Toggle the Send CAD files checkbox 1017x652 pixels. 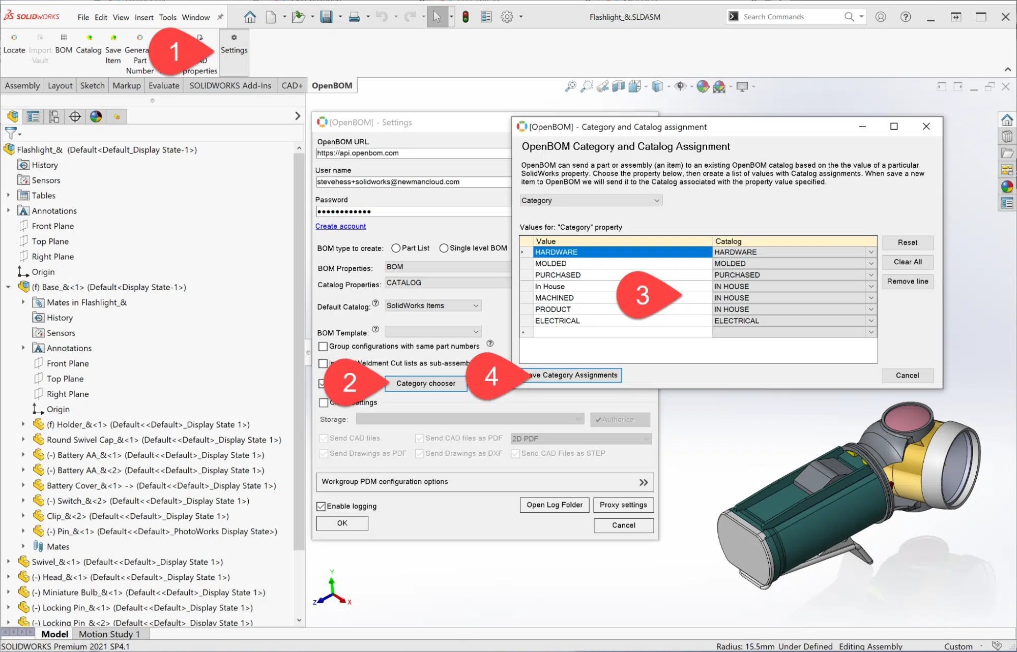324,438
